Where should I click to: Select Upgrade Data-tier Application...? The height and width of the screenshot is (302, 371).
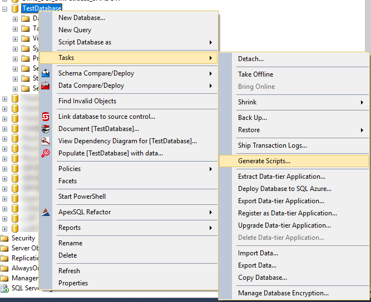click(x=294, y=225)
